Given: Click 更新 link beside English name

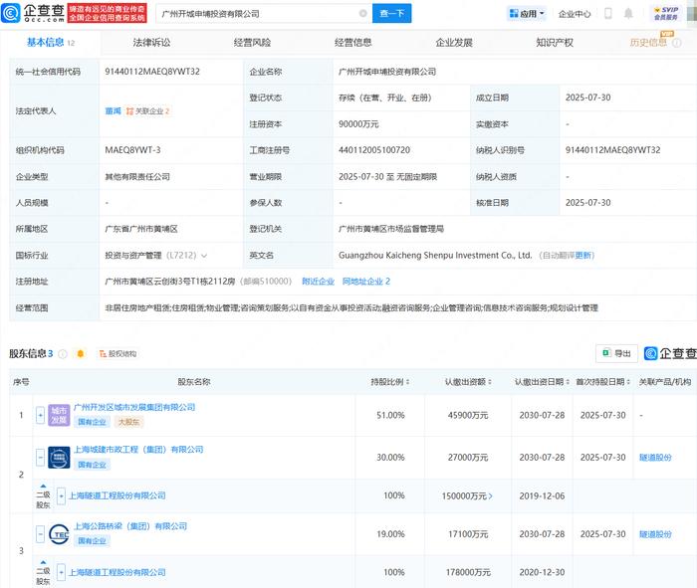Looking at the screenshot, I should tap(583, 256).
